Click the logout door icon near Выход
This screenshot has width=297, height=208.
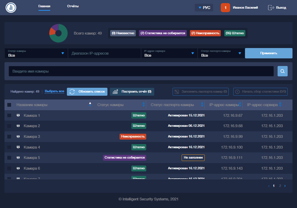coord(270,7)
